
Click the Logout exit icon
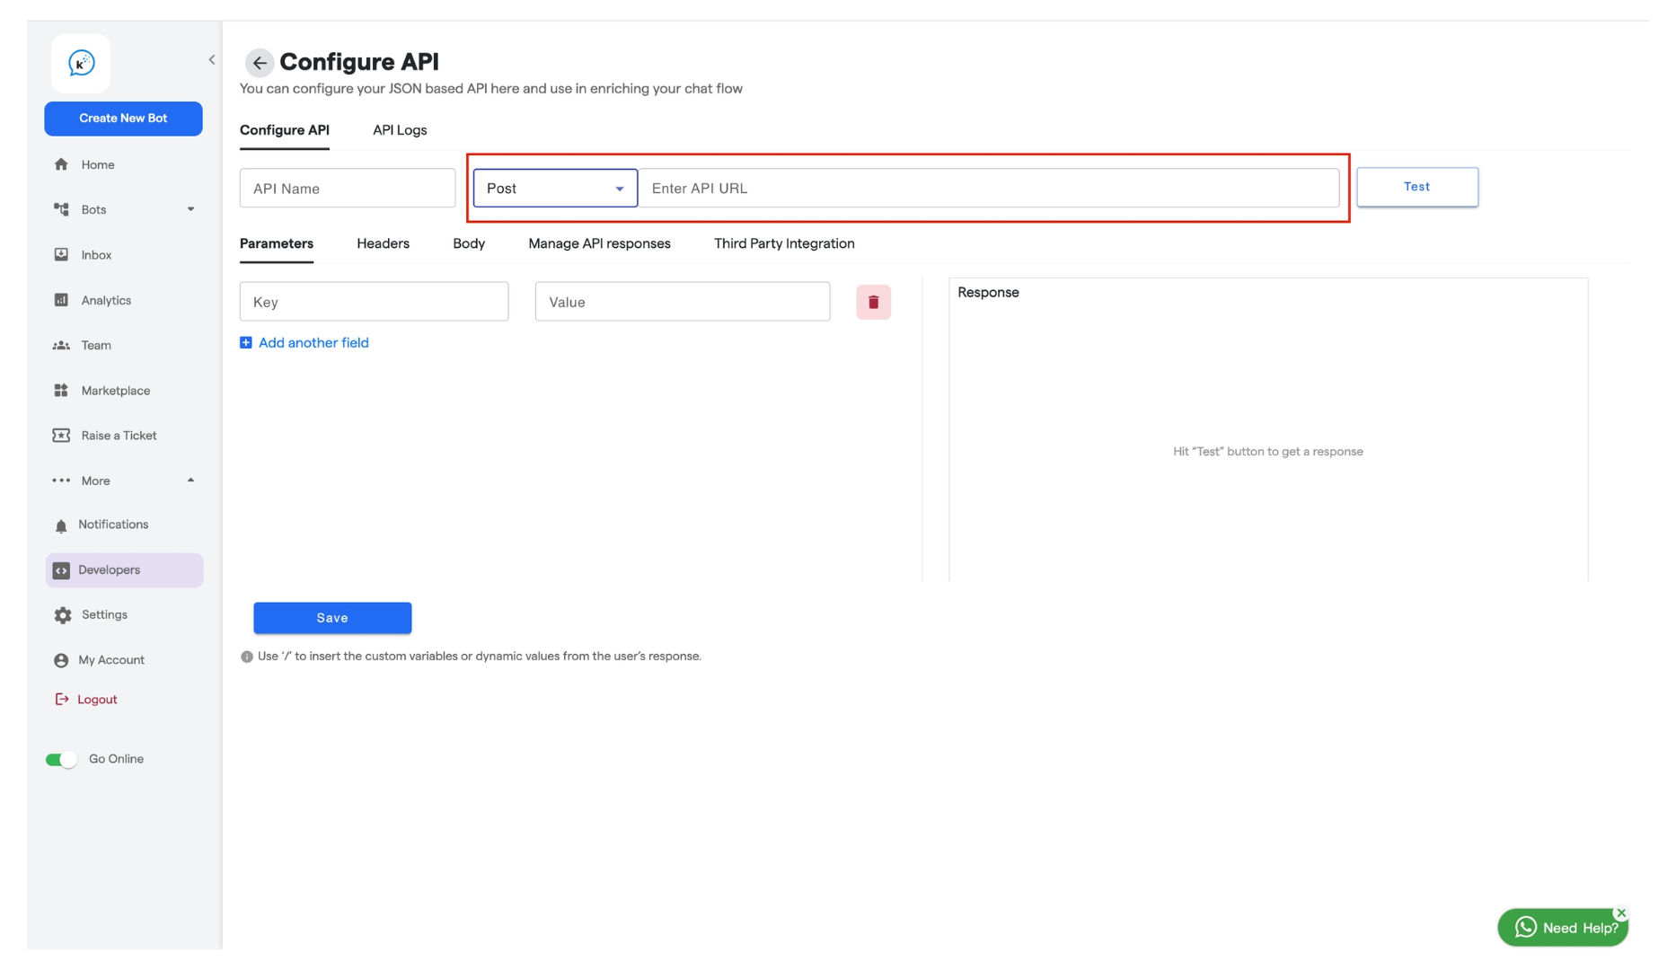coord(61,699)
